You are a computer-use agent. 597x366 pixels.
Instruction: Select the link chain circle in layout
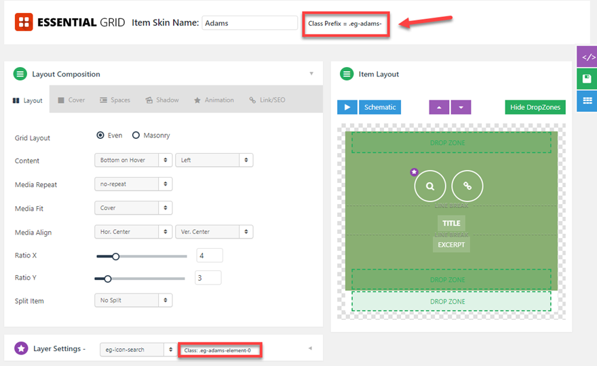pos(467,186)
